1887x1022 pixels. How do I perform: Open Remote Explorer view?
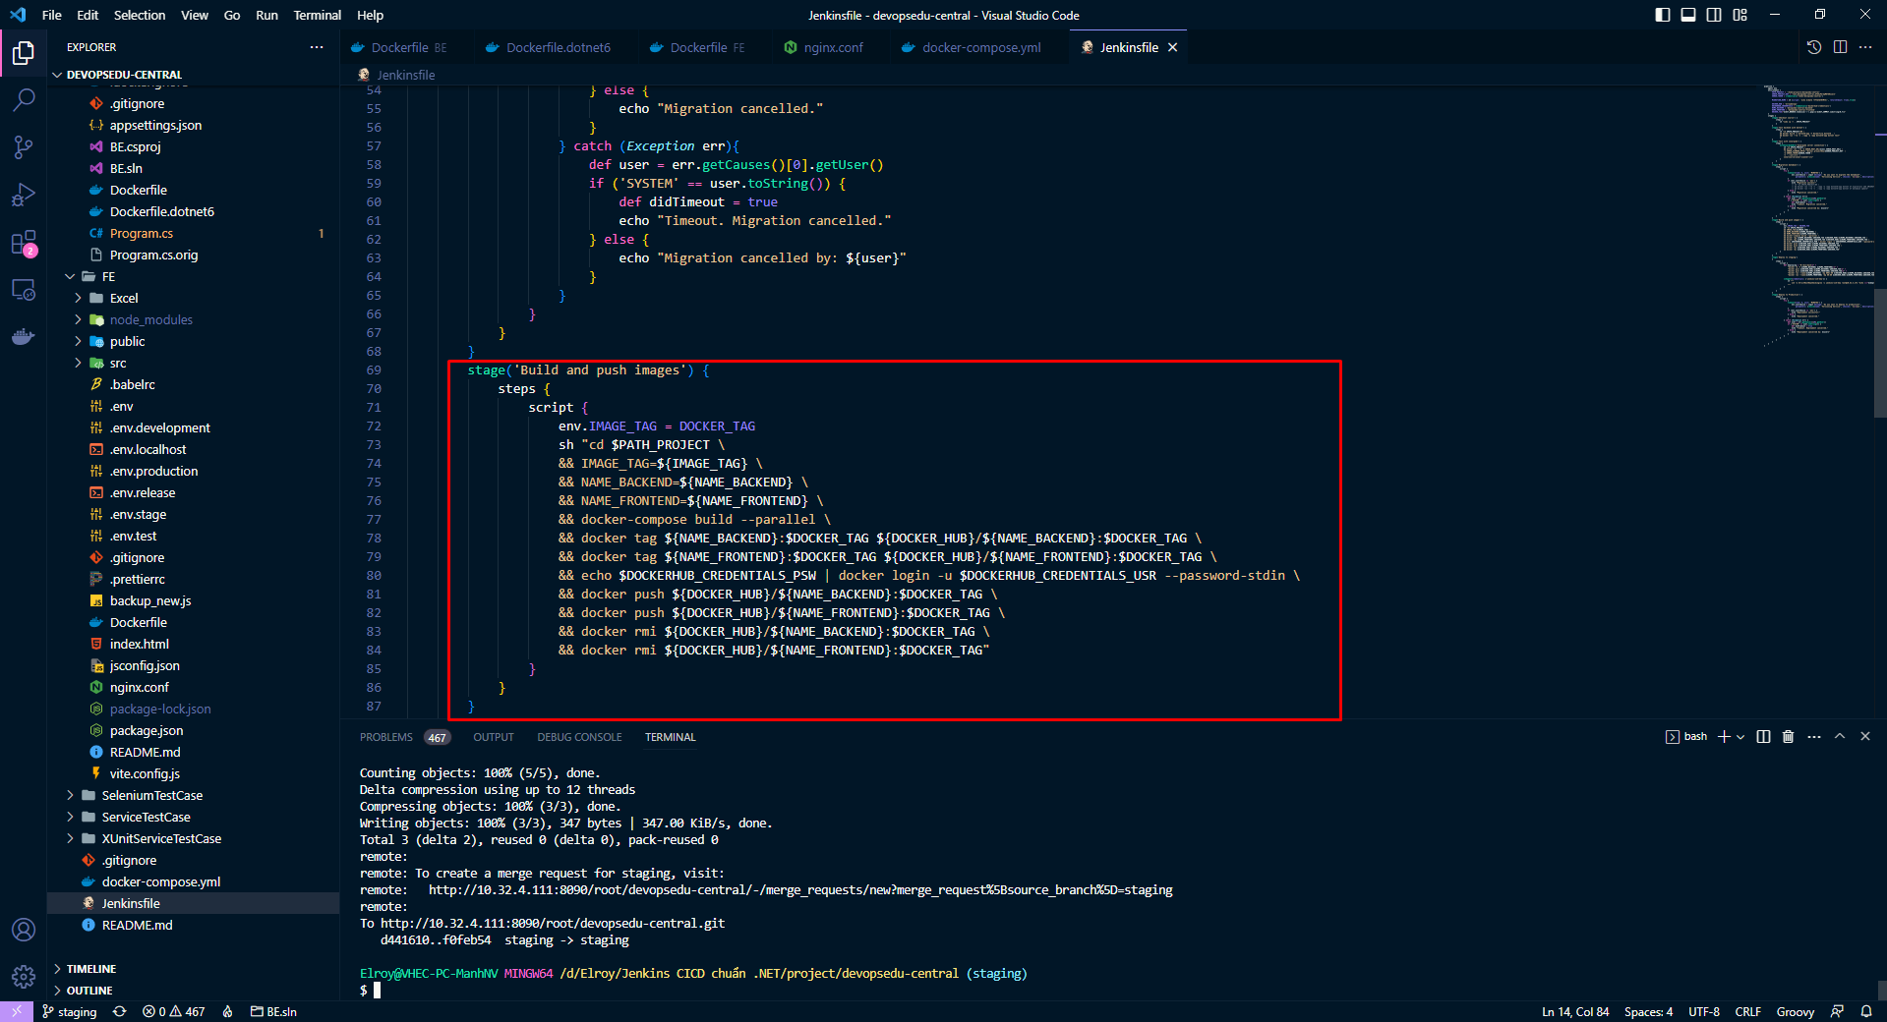pos(24,290)
